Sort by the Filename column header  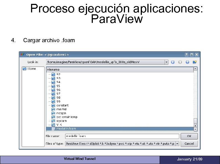pyautogui.click(x=120, y=69)
